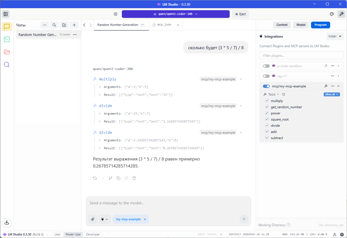Open the qwen/qwen3-coder-30b model selector

[x=175, y=14]
